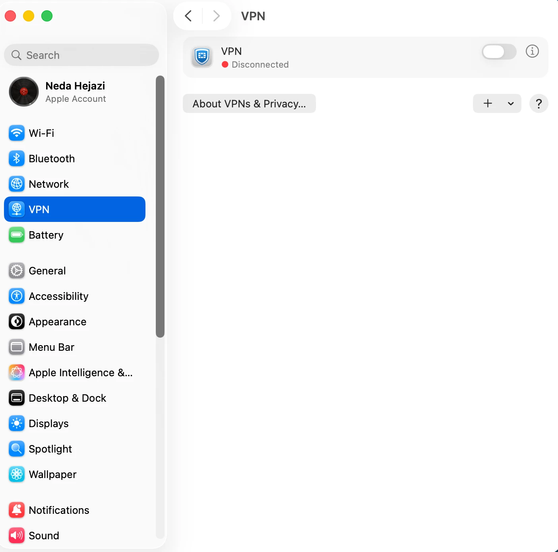Click the General gear icon
This screenshot has height=552, width=558.
coord(17,271)
